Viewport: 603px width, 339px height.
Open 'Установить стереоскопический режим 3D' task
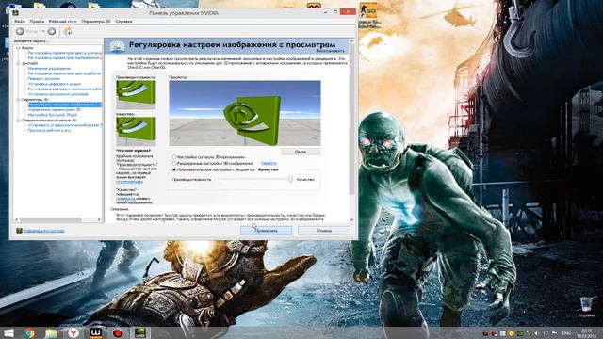[65, 125]
